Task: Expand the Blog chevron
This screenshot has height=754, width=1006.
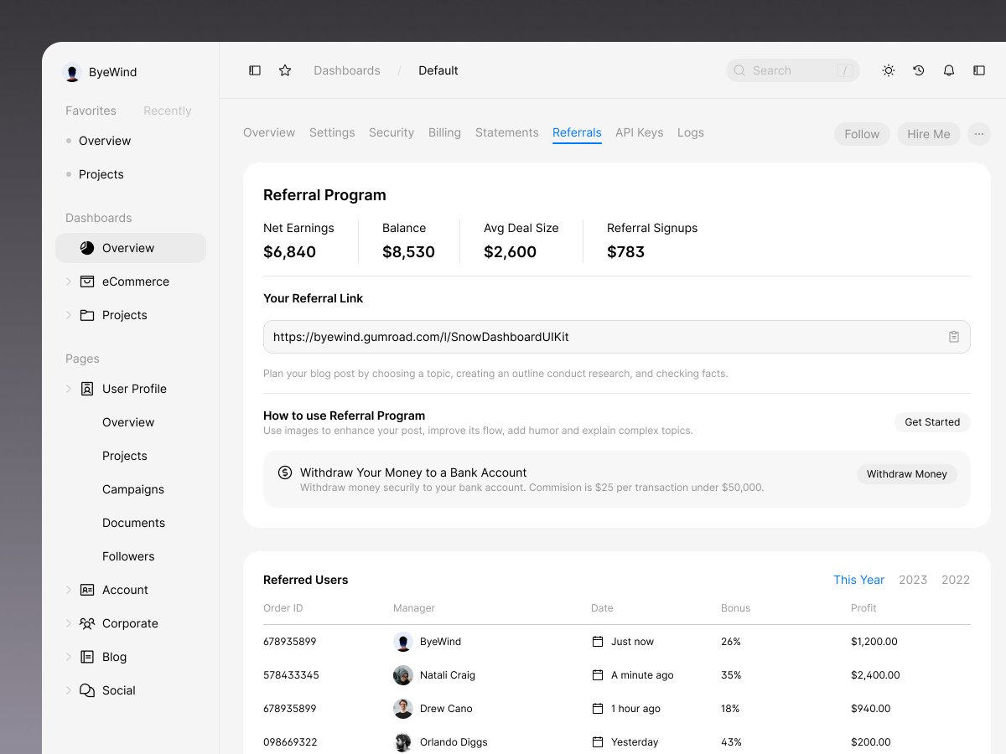Action: tap(69, 657)
